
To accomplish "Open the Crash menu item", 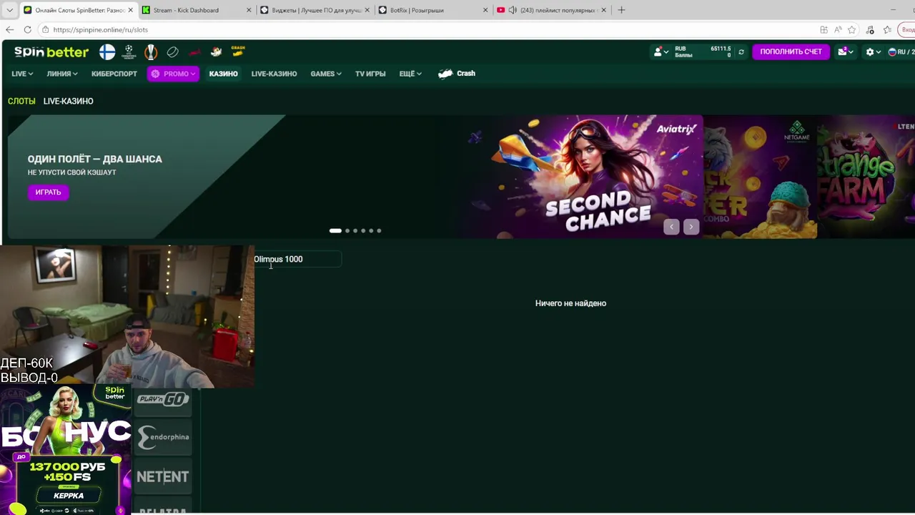I will (x=457, y=74).
